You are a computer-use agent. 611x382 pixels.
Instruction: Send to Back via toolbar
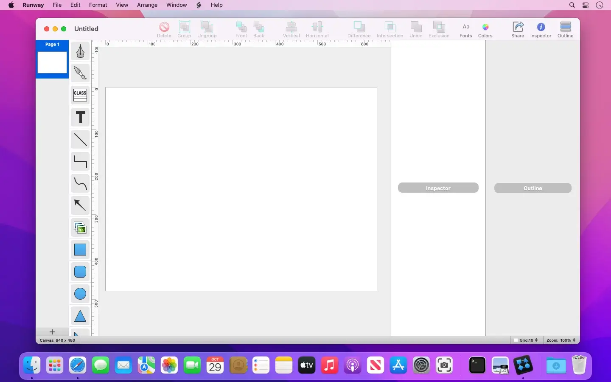click(x=259, y=29)
